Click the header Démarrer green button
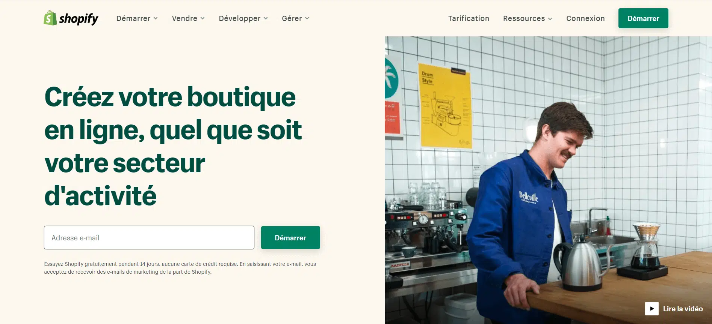 [643, 18]
